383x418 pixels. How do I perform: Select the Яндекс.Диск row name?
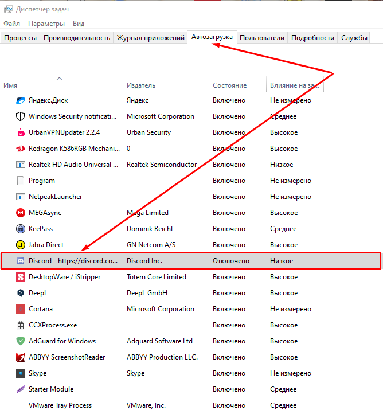(x=48, y=100)
